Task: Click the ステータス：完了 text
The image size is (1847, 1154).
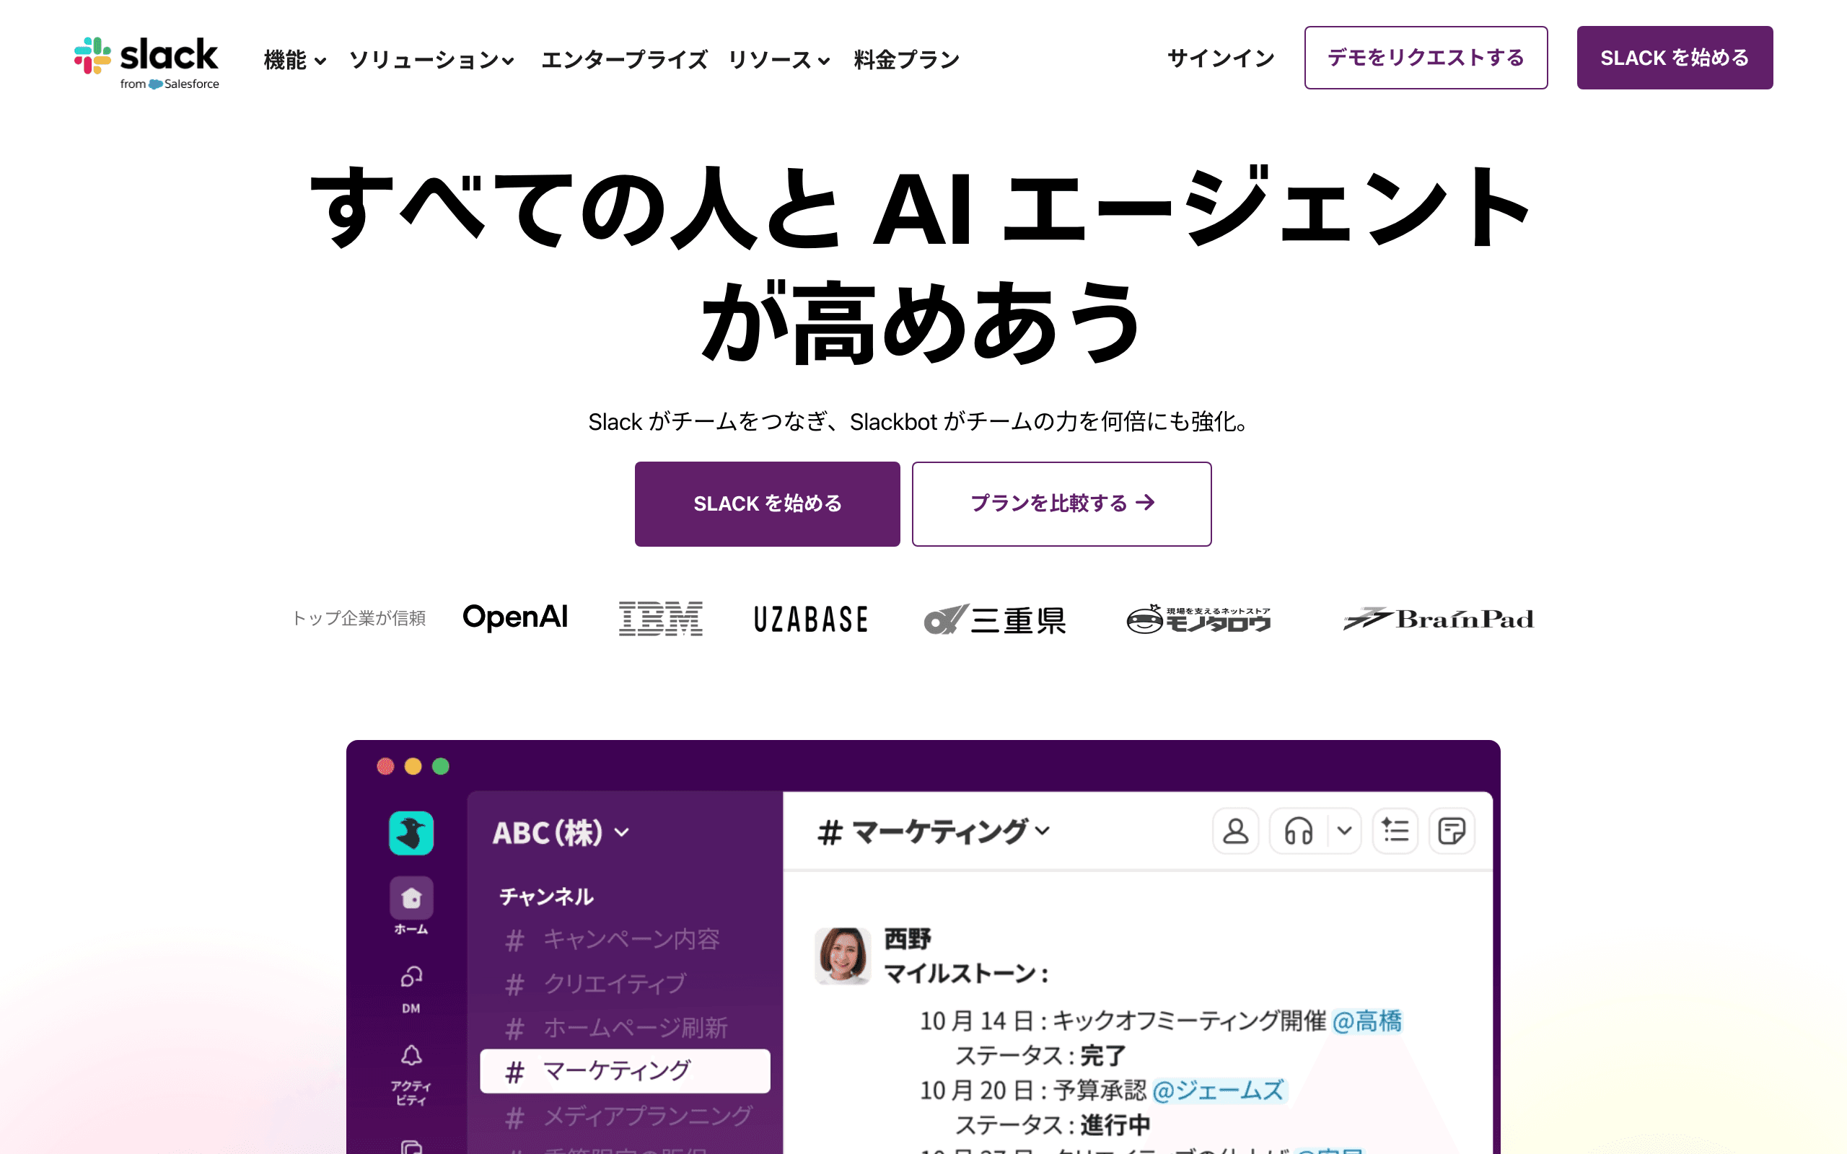Action: click(1040, 1057)
